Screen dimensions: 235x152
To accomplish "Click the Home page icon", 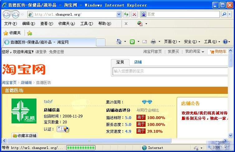I will 119,42.
